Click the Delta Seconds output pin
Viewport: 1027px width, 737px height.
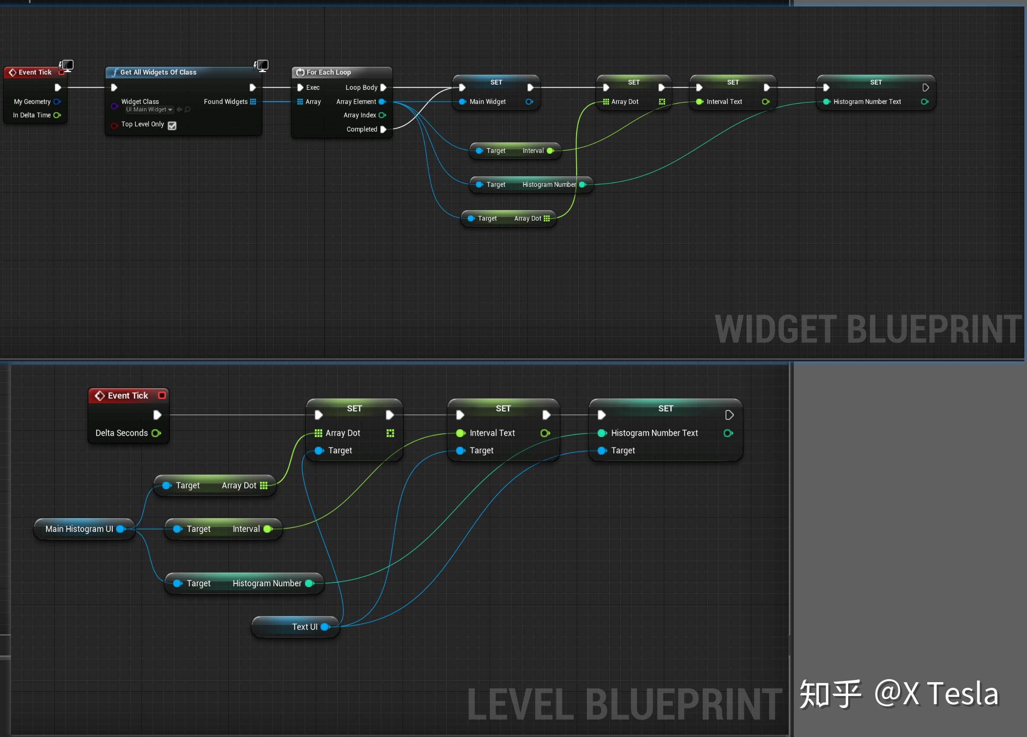pos(157,433)
